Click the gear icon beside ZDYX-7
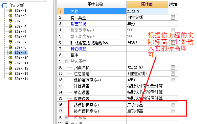This screenshot has width=197, height=124. coord(10,42)
